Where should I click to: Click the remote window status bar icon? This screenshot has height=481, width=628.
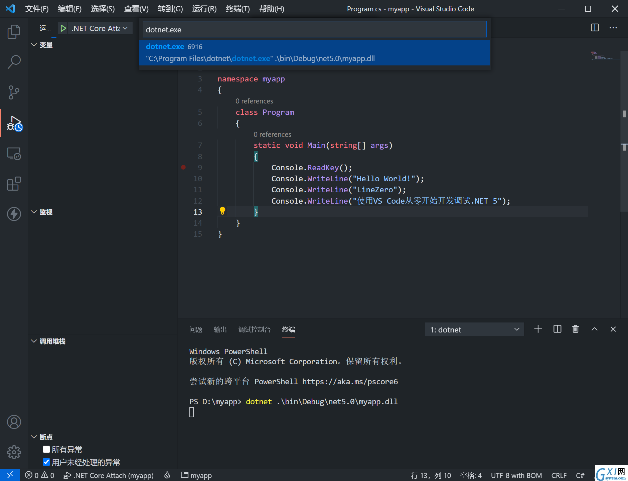10,475
